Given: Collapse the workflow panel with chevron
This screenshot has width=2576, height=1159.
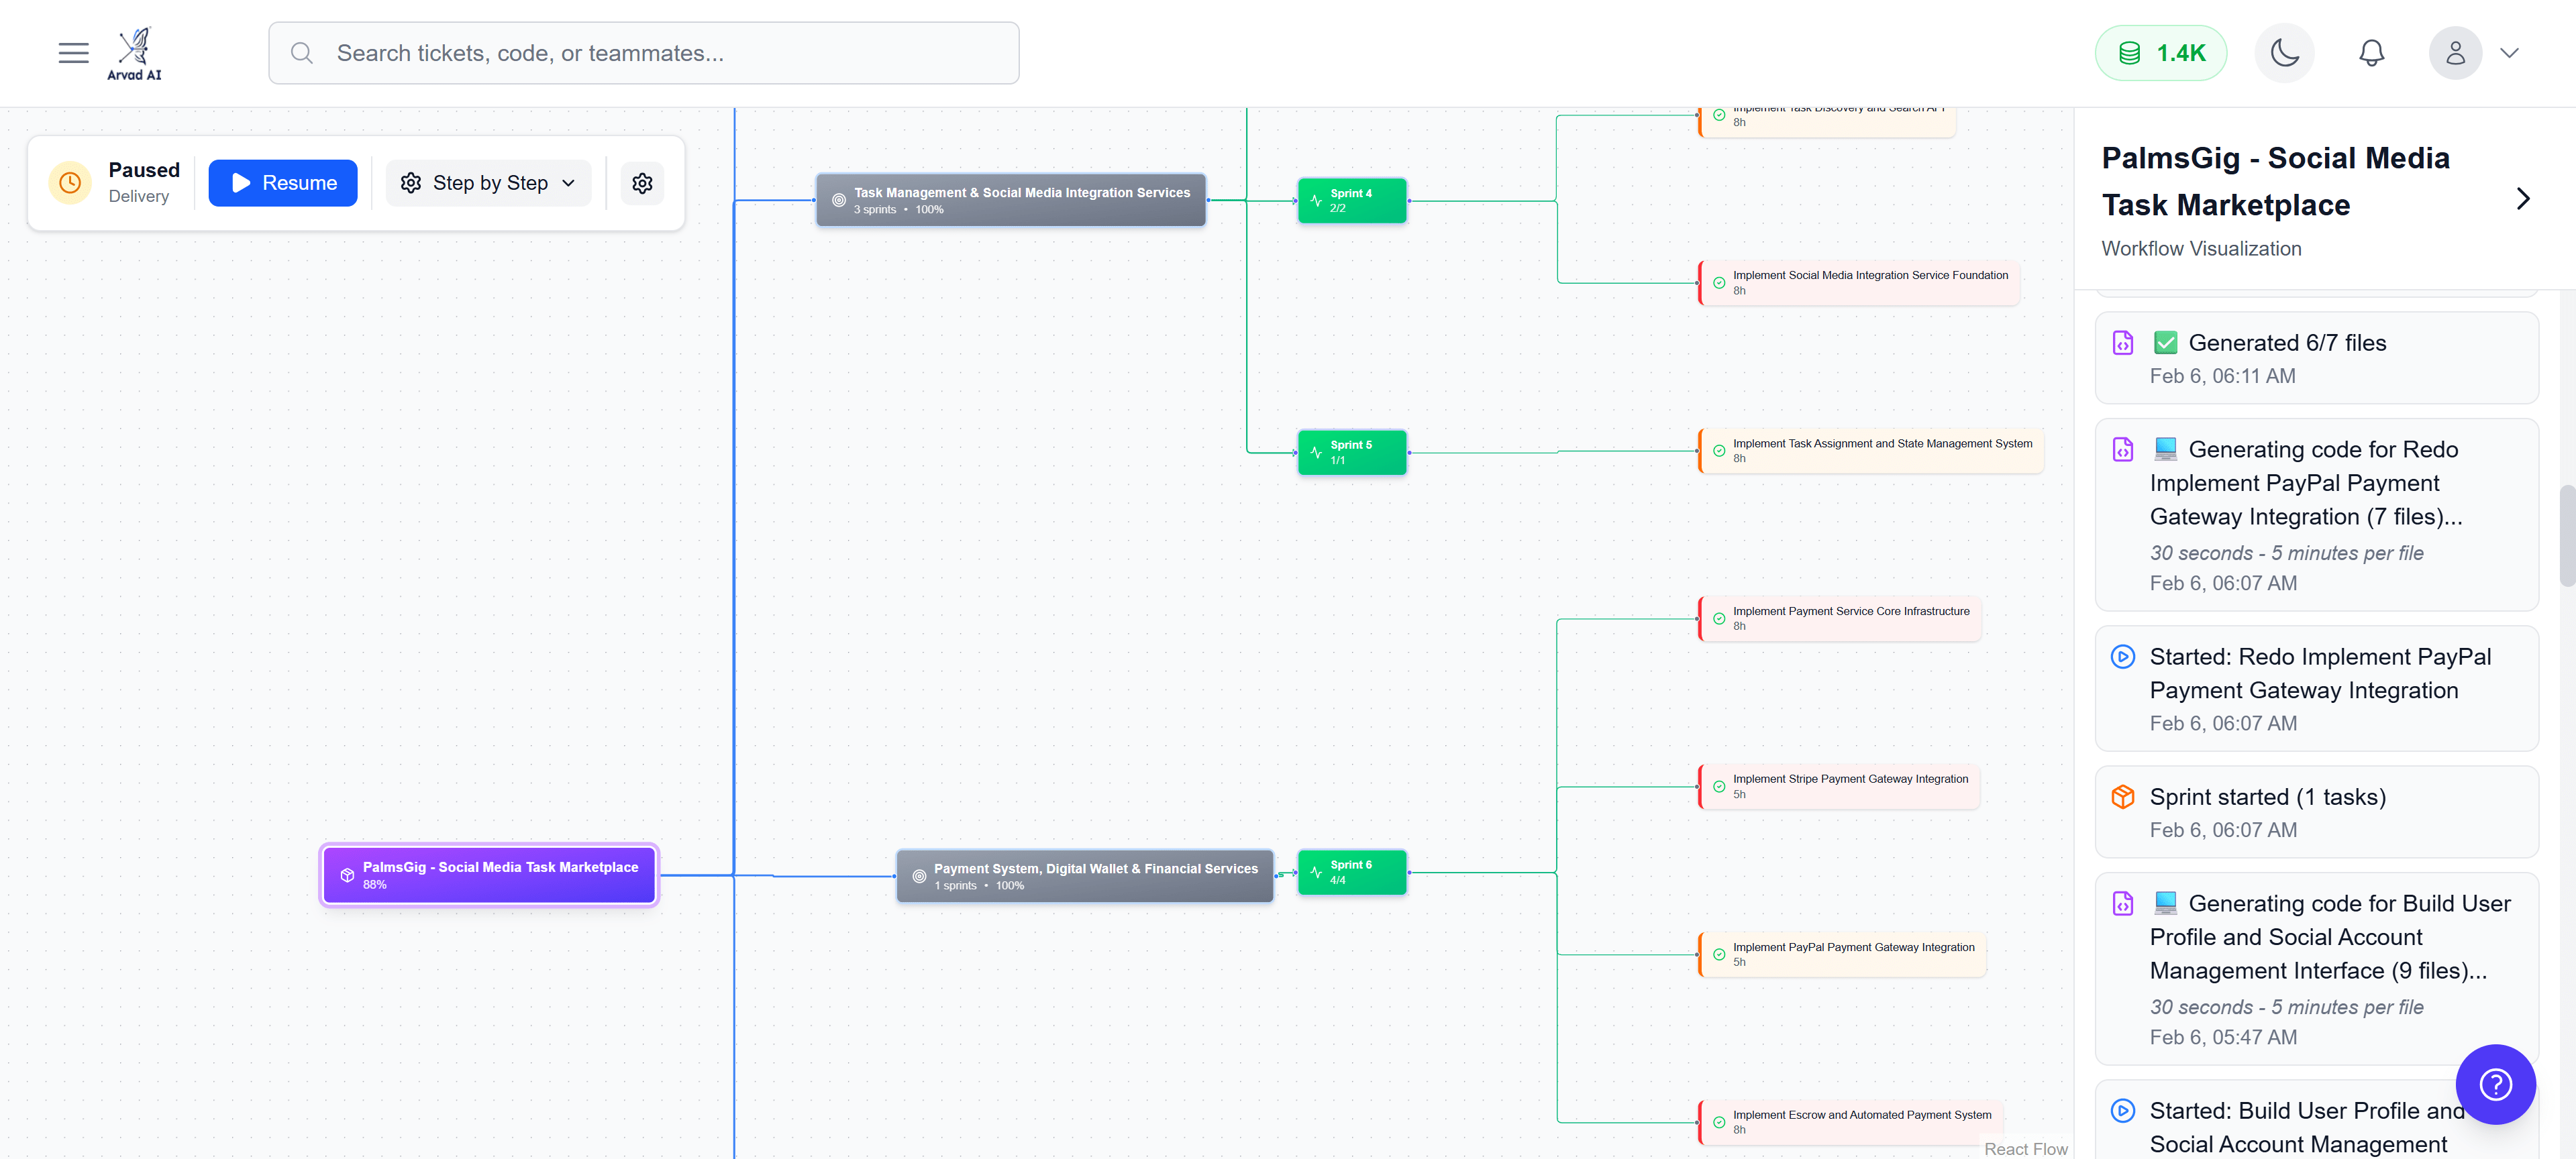Looking at the screenshot, I should pos(2523,199).
